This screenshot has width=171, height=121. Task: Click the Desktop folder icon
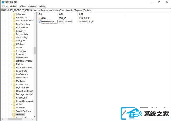tap(14, 54)
